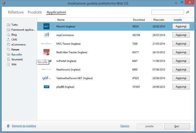
Task: Select the Framework applica... category
Action: (x=23, y=30)
